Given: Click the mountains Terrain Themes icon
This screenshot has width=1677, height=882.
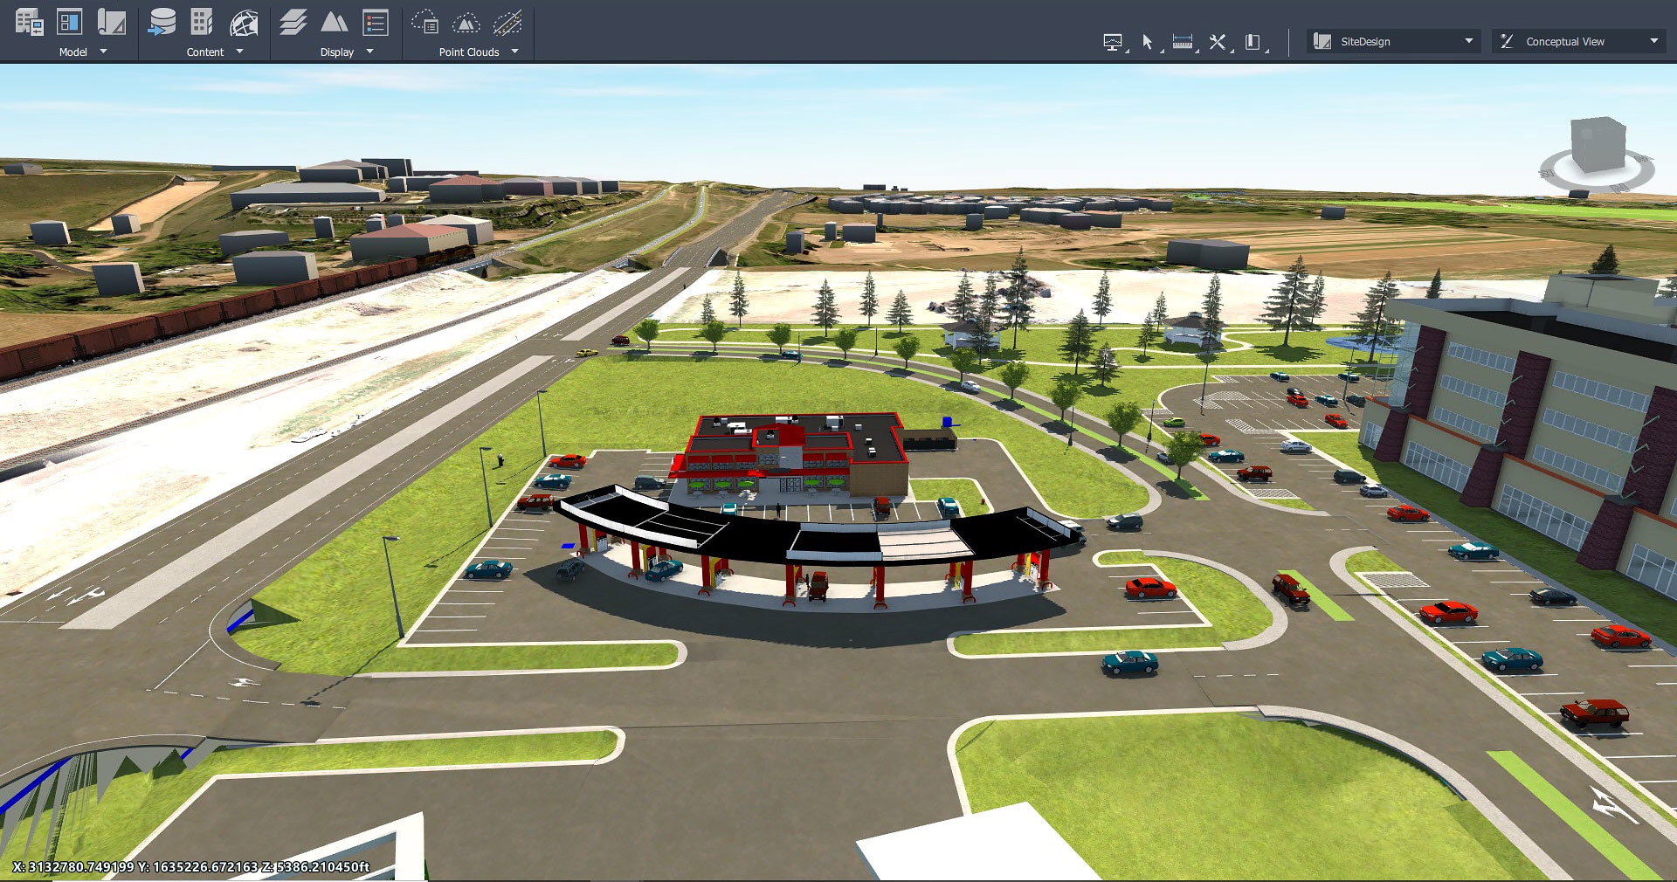Looking at the screenshot, I should click(x=335, y=23).
